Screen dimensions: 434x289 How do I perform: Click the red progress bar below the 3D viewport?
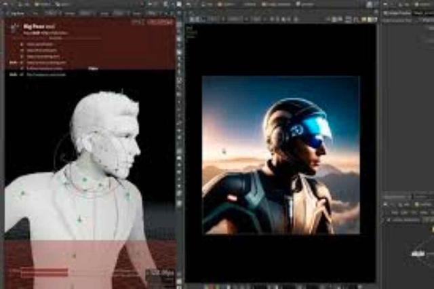44,273
